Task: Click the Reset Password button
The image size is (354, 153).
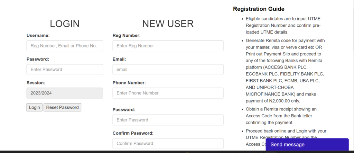Action: pyautogui.click(x=62, y=107)
